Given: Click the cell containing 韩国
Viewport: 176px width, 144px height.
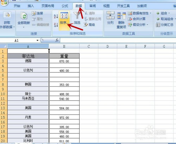Looking at the screenshot, I should tap(28, 84).
